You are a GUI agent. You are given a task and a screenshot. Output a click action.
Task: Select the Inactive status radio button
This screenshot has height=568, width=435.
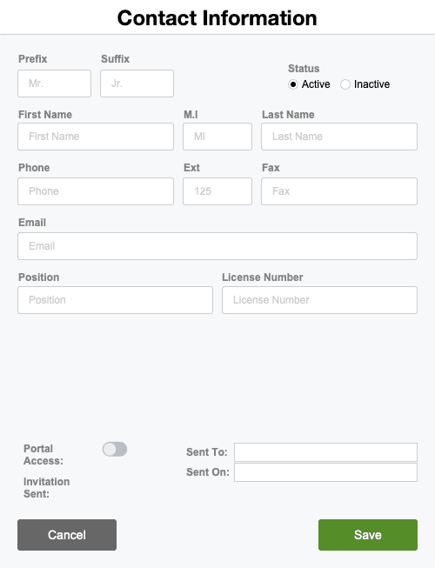(345, 84)
